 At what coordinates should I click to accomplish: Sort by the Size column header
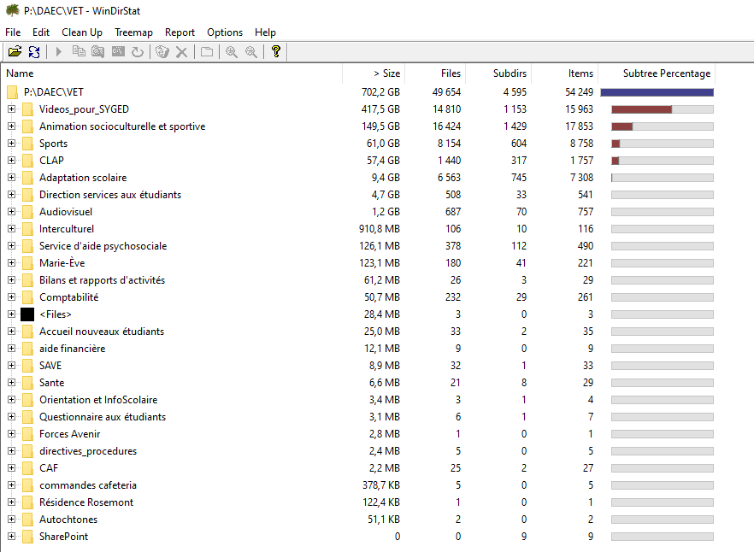pos(386,73)
